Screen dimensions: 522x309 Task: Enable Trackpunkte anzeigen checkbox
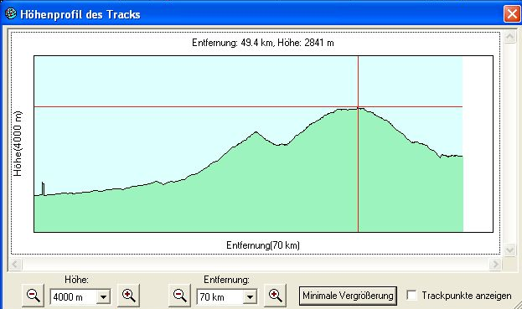[x=411, y=296]
